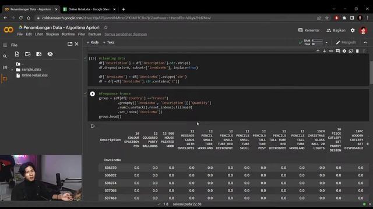Viewport: 373px width, 209px height.
Task: Click the vertical notebook scrollbar
Action: tap(371, 72)
